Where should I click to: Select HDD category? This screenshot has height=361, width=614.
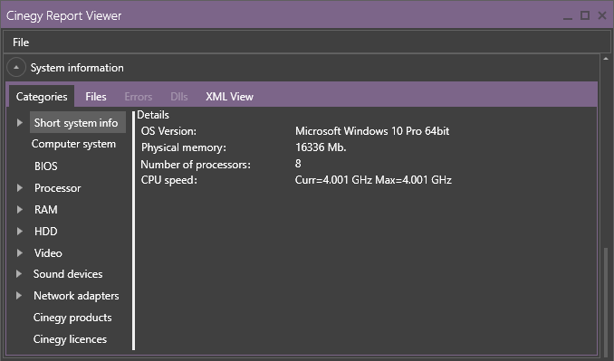tap(46, 232)
